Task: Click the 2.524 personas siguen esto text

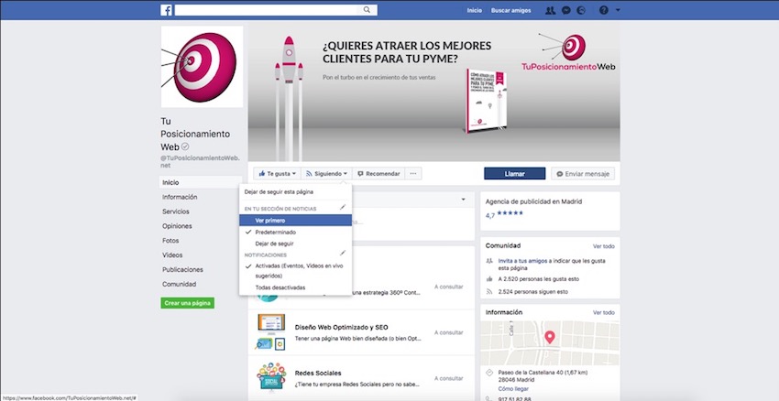Action: tap(533, 292)
